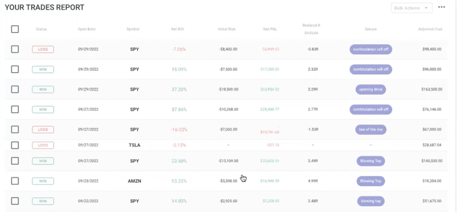Select the checkbox on the 09/22/2022 row
This screenshot has height=212, width=457.
[15, 201]
